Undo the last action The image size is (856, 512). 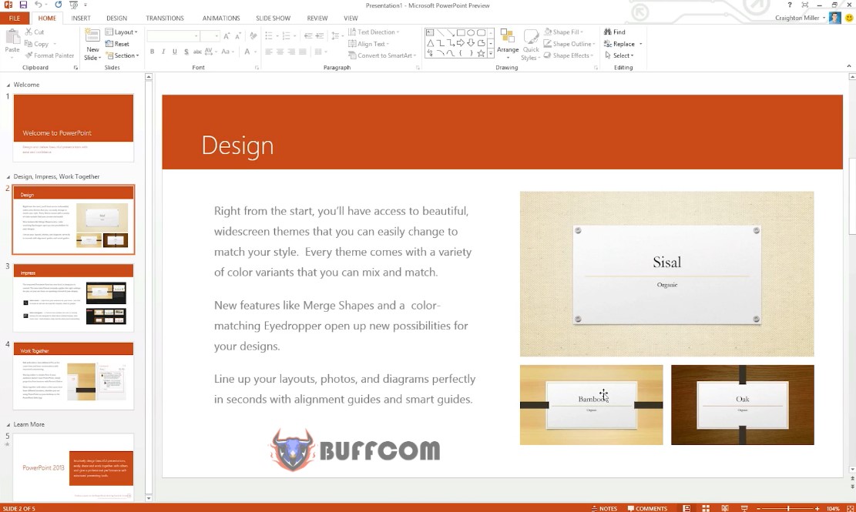point(39,5)
